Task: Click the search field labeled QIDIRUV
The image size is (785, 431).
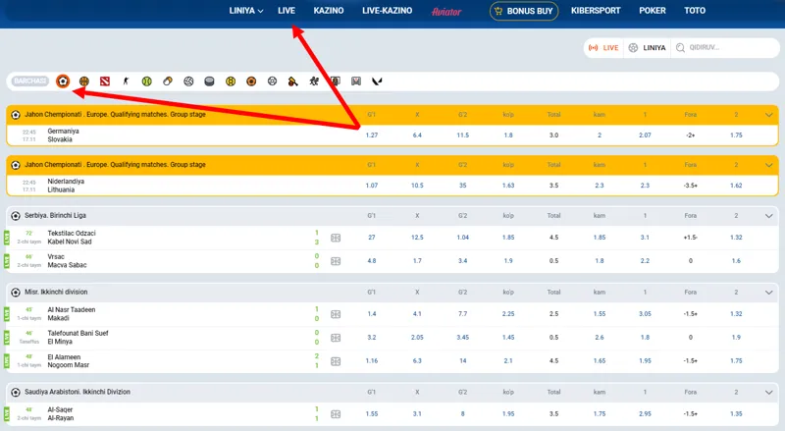Action: [x=724, y=47]
